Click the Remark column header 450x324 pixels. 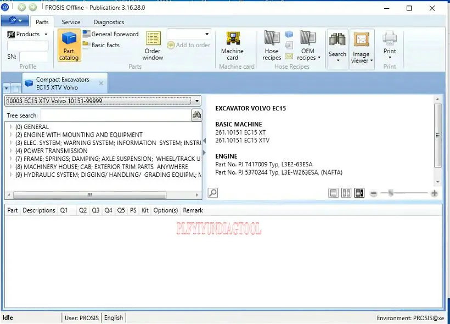193,210
